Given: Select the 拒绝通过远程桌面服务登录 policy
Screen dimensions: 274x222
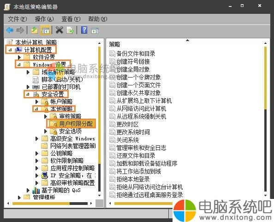Looking at the screenshot, I should point(149,195).
